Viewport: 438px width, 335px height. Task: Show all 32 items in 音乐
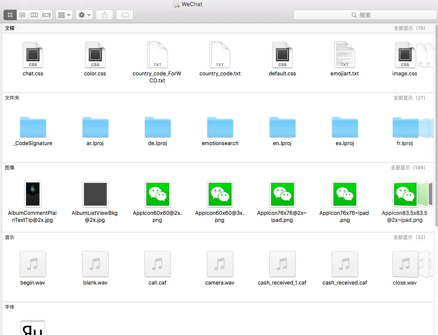[409, 237]
